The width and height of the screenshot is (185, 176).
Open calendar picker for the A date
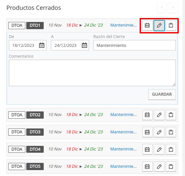84,45
